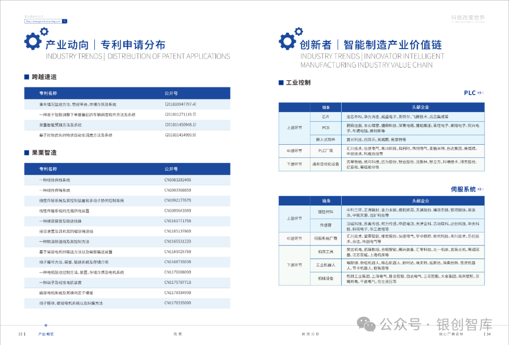Click 链条 header in 伺服系统 table
Viewport: 509px width, 345px height.
click(326, 201)
